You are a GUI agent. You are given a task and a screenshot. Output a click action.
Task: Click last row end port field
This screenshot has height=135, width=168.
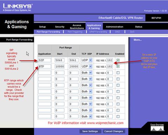(x=73, y=116)
